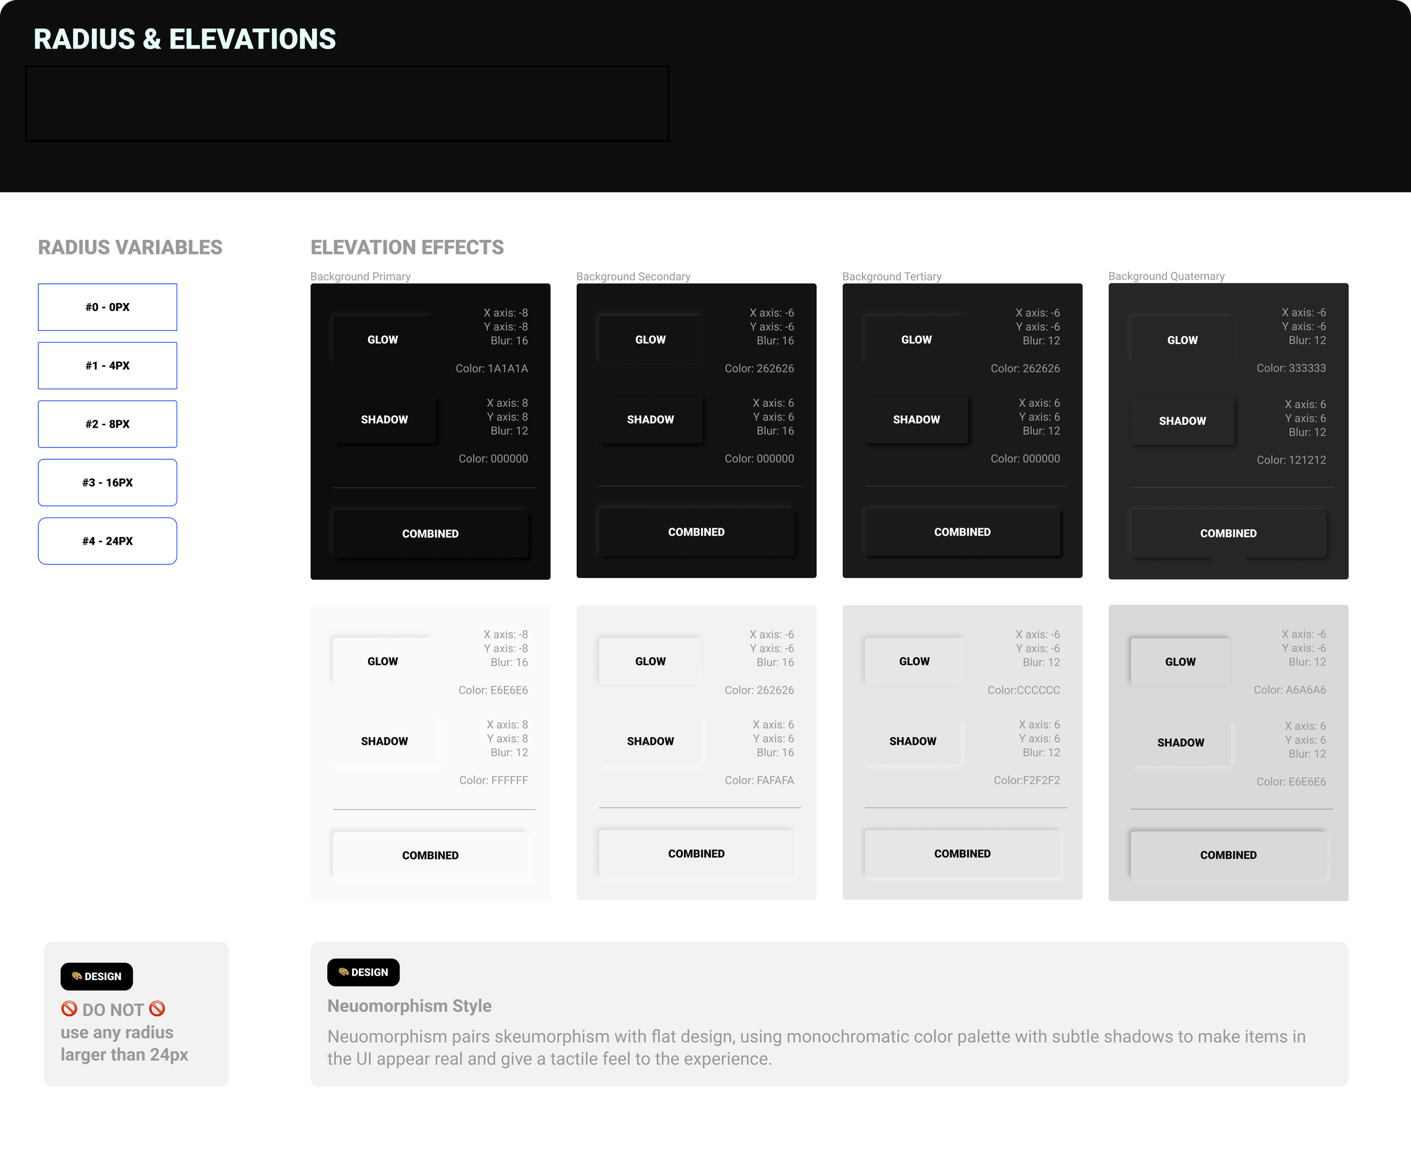
Task: Click palette icon in Neuomorphism DESIGN badge
Action: pyautogui.click(x=343, y=972)
